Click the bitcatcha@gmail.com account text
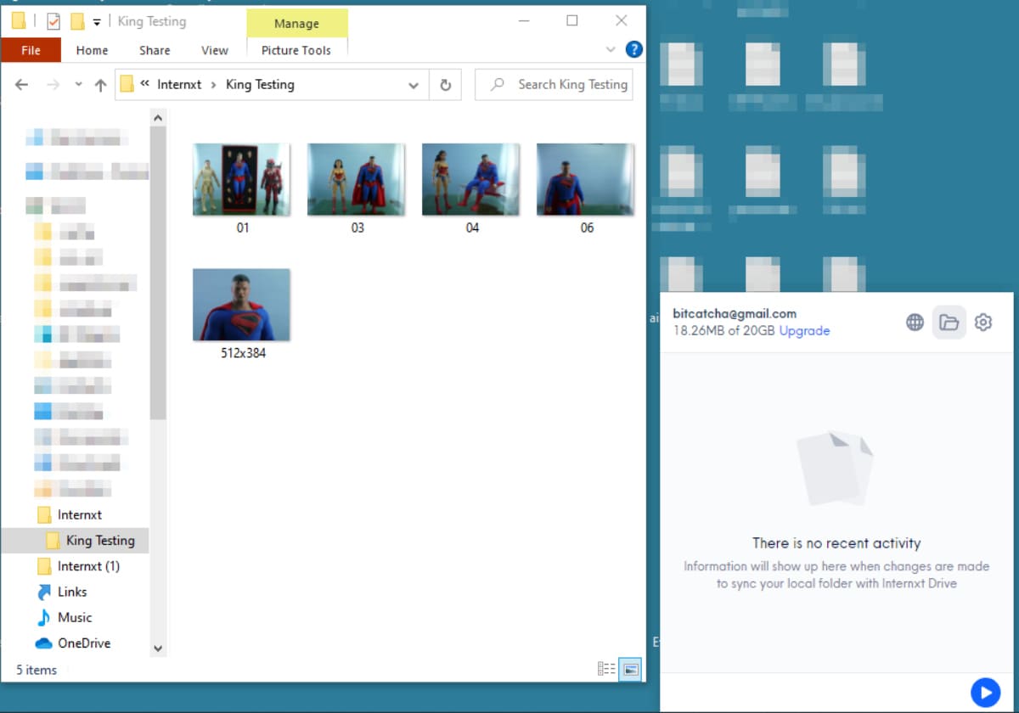The width and height of the screenshot is (1019, 713). tap(735, 314)
